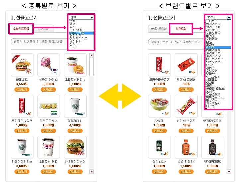This screenshot has height=185, width=239.
Task: Open the Whopper set burger thumbnail
Action: coord(22,65)
